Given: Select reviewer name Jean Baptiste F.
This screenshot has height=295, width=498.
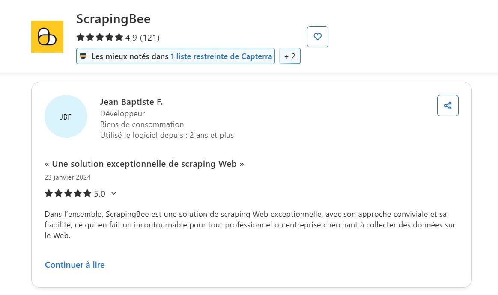Looking at the screenshot, I should coord(131,102).
